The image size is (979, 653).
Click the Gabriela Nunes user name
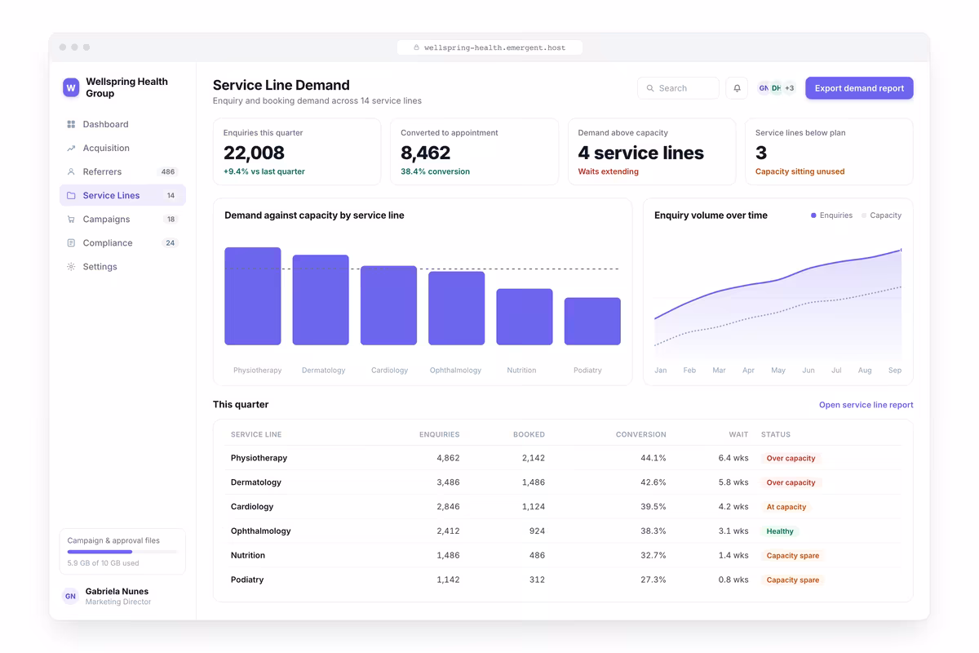pyautogui.click(x=117, y=591)
